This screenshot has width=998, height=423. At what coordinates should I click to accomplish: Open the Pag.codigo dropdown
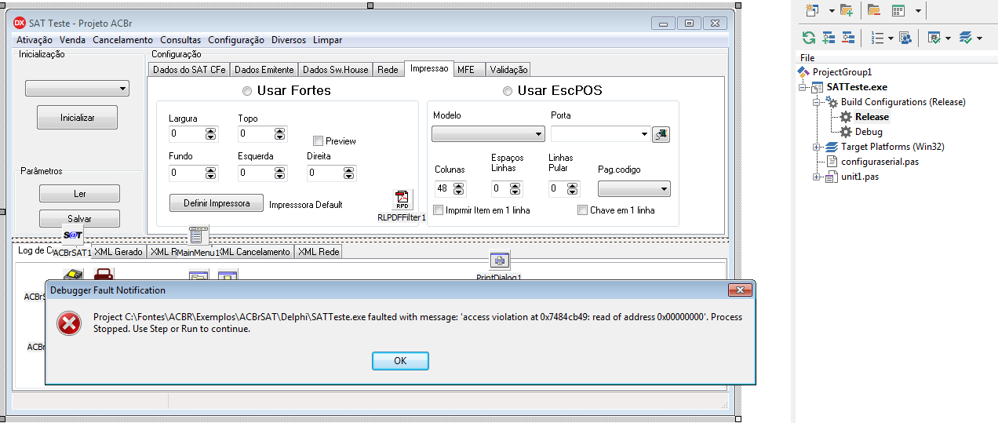634,189
